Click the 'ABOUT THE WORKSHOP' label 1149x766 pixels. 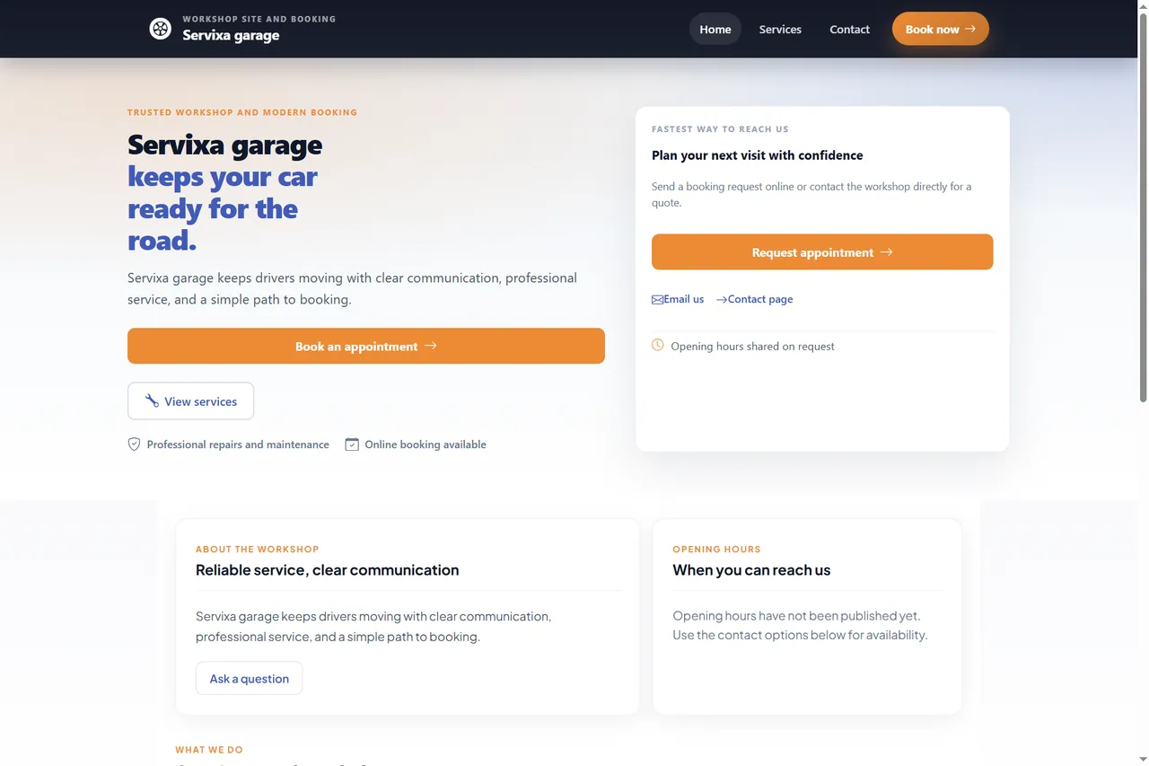258,549
